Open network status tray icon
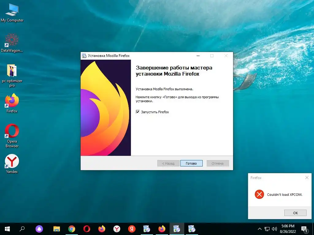The width and height of the screenshot is (314, 235). [x=267, y=229]
